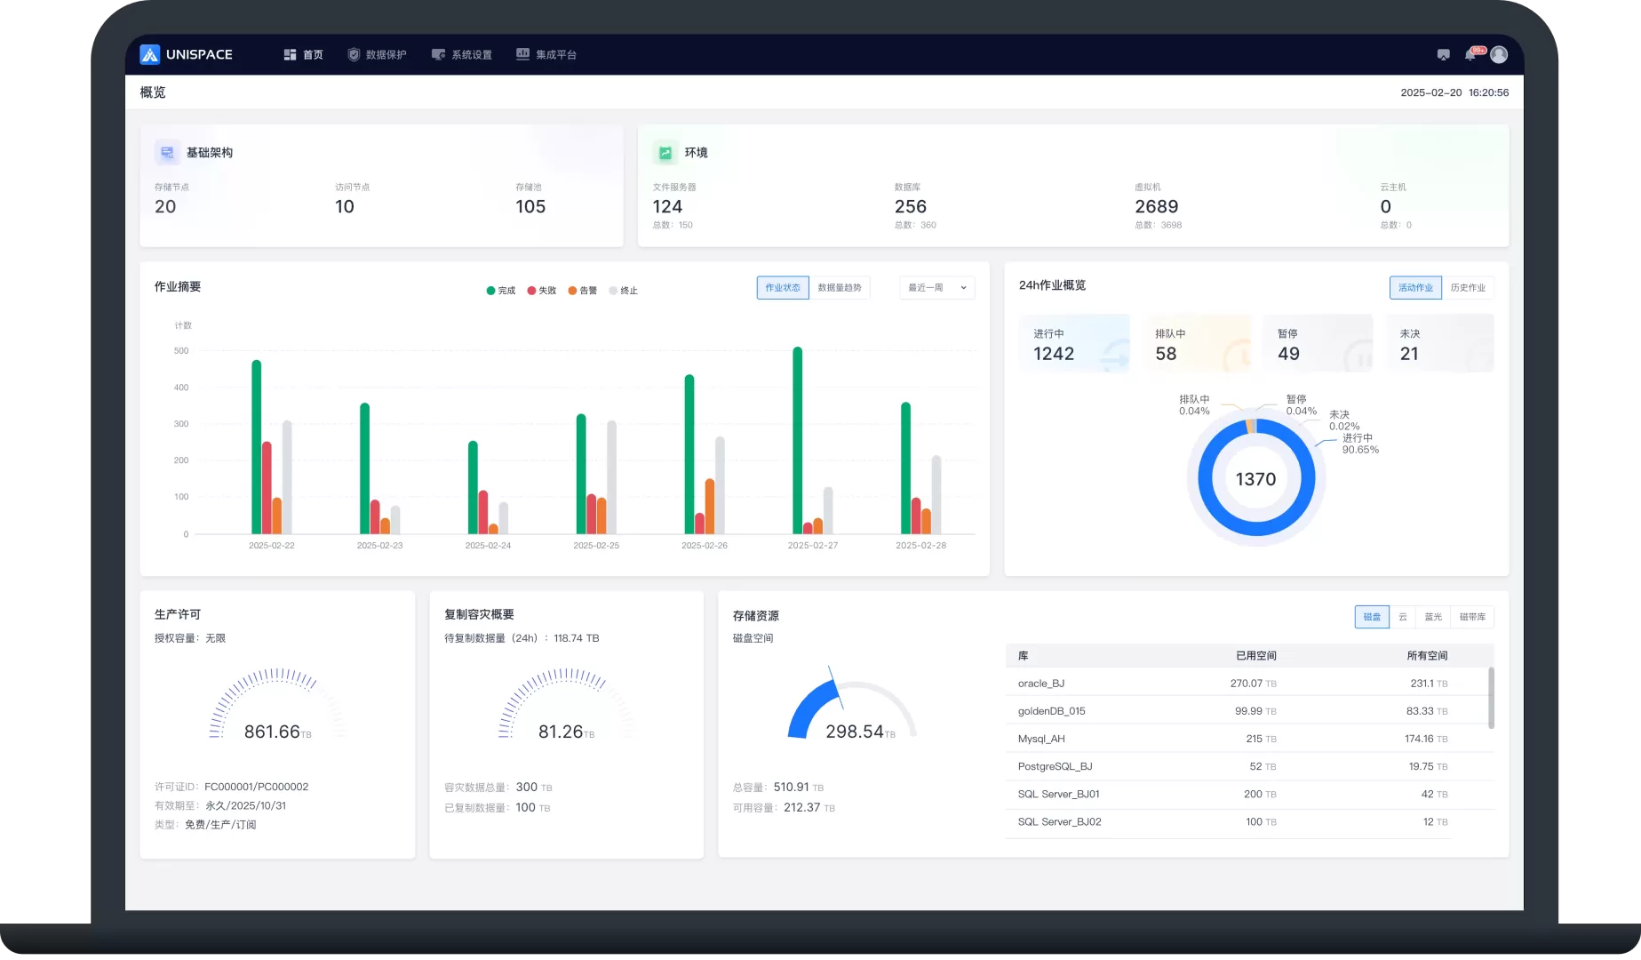Switch to the 历史作业 tab
1641x960 pixels.
point(1468,288)
